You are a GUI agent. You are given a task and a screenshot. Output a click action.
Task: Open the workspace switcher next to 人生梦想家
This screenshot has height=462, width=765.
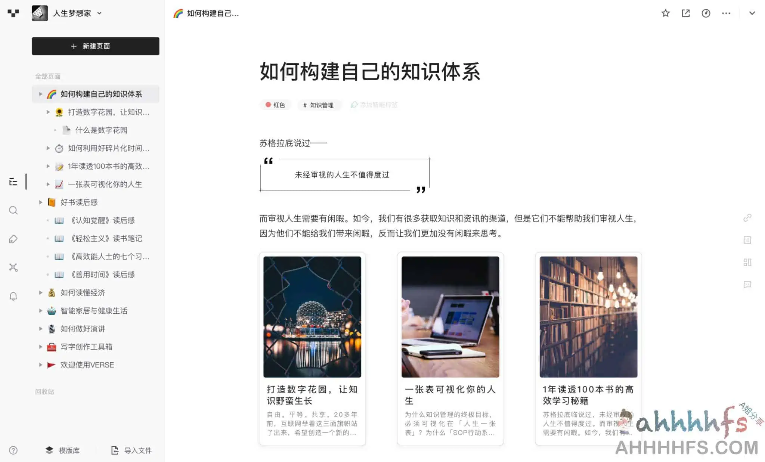99,13
